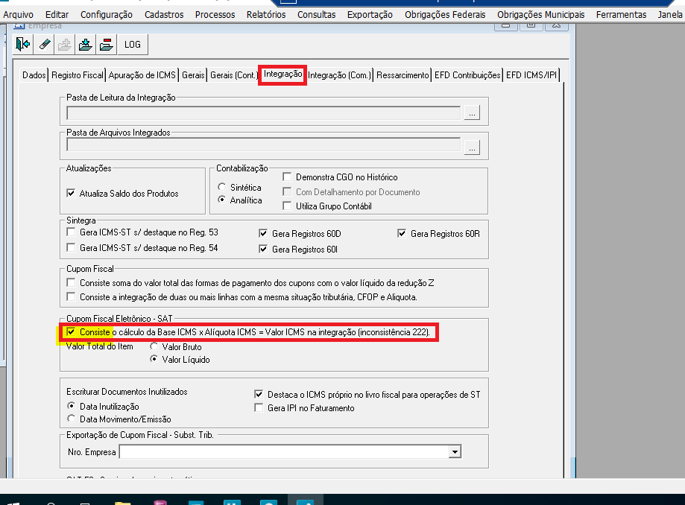Open the Relatórios menu
The image size is (685, 505).
[x=266, y=15]
